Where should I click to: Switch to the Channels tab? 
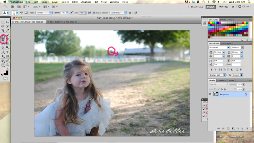[222, 80]
